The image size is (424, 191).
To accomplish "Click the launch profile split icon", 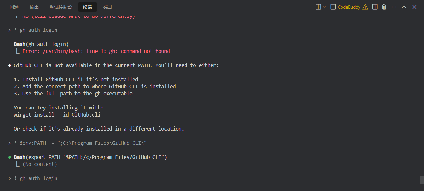I will click(318, 7).
